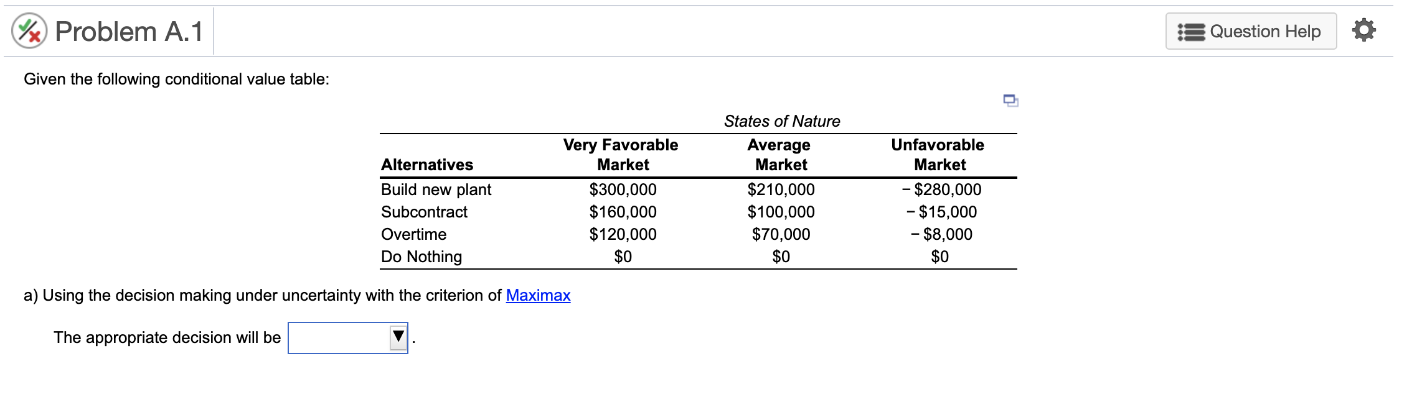1422x420 pixels.
Task: Click the $300,000 table cell
Action: coord(623,189)
